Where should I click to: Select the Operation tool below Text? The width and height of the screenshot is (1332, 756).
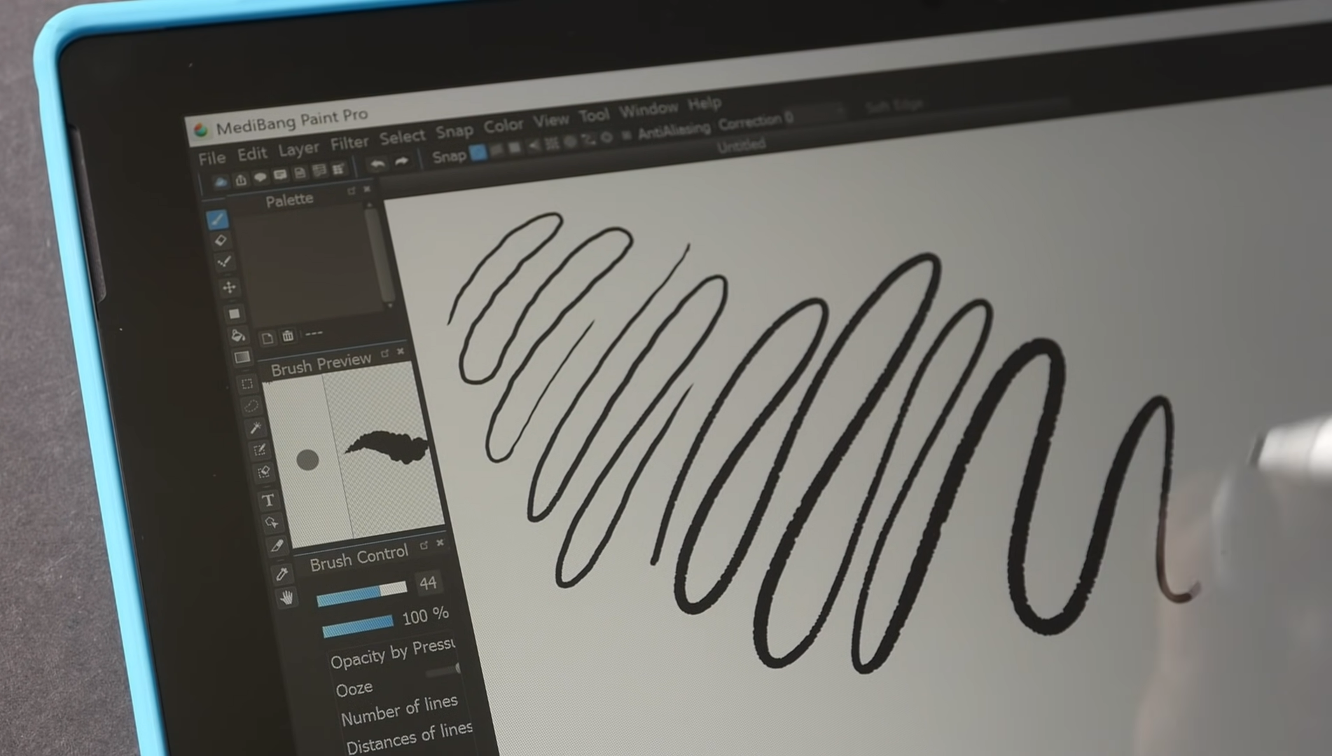click(x=272, y=523)
